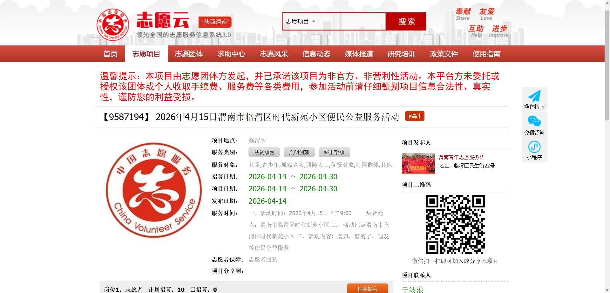Open the 操作指南 paper plane icon

[x=534, y=96]
